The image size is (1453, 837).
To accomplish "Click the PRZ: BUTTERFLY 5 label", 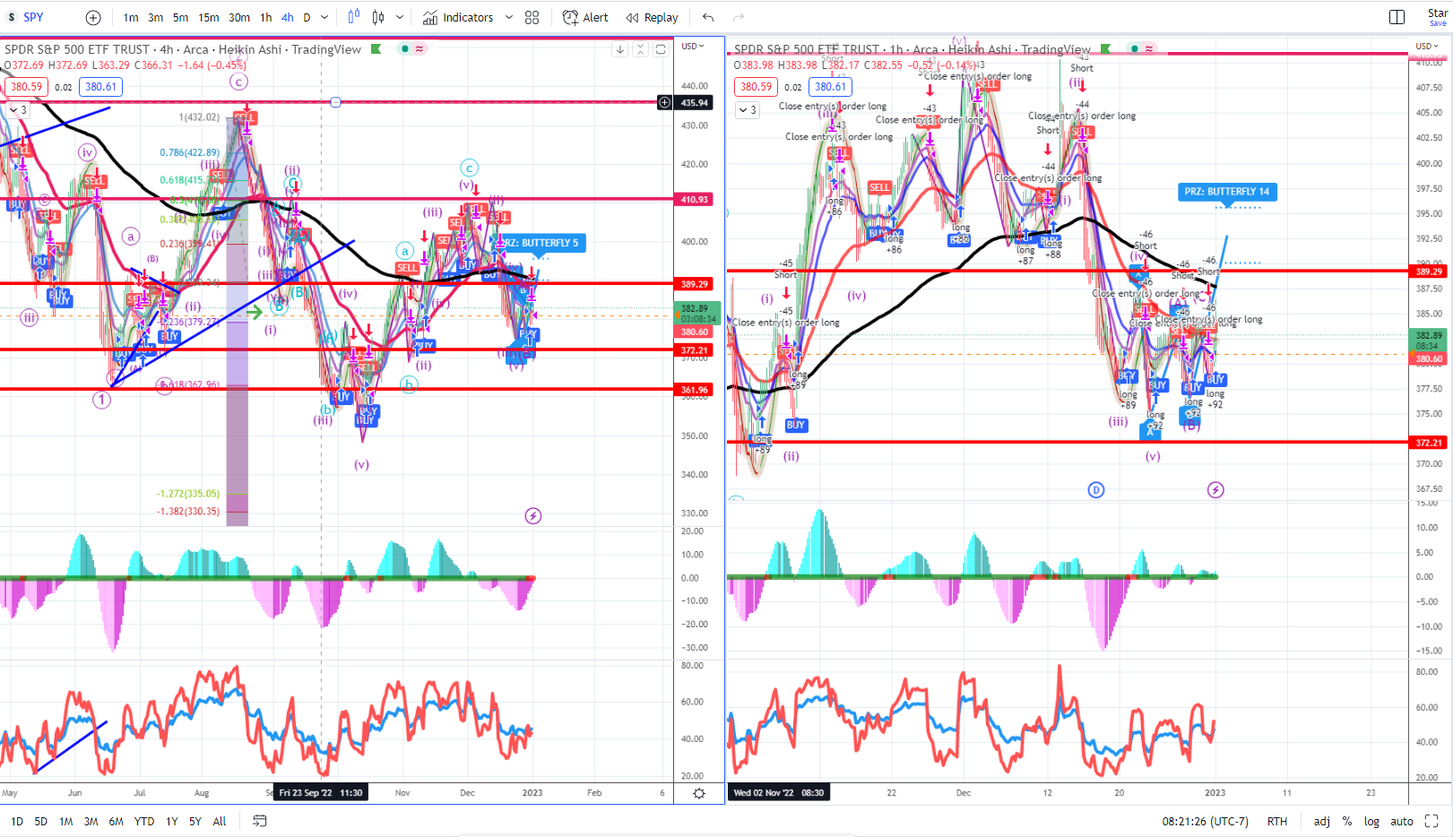I will click(543, 243).
